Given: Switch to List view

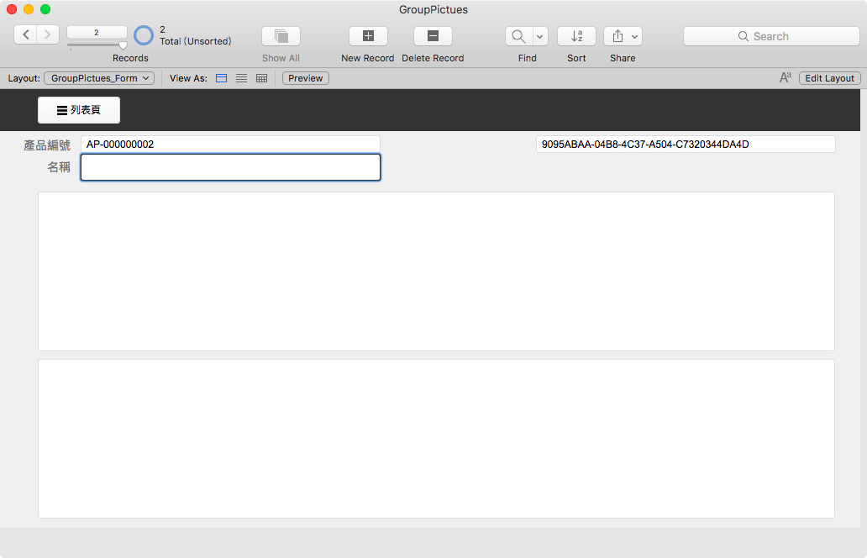Looking at the screenshot, I should coord(242,78).
